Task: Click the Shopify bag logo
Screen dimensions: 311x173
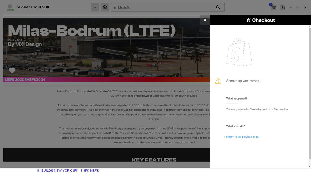Action: pyautogui.click(x=239, y=52)
